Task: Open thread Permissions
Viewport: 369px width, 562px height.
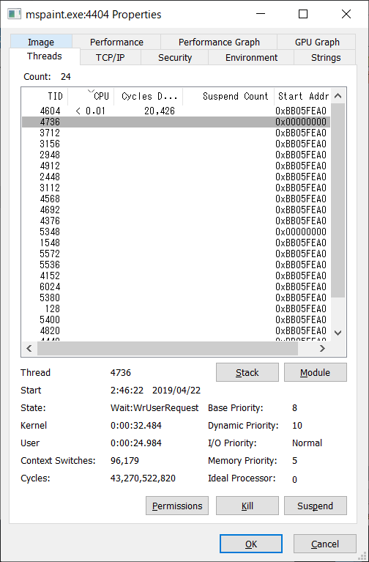Action: [177, 506]
